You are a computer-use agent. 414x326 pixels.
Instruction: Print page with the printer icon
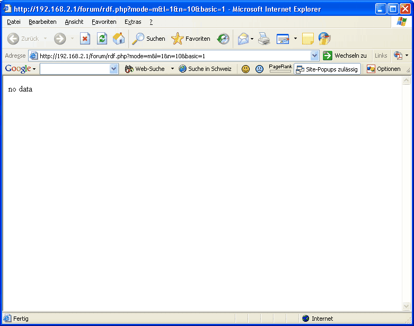pyautogui.click(x=264, y=39)
